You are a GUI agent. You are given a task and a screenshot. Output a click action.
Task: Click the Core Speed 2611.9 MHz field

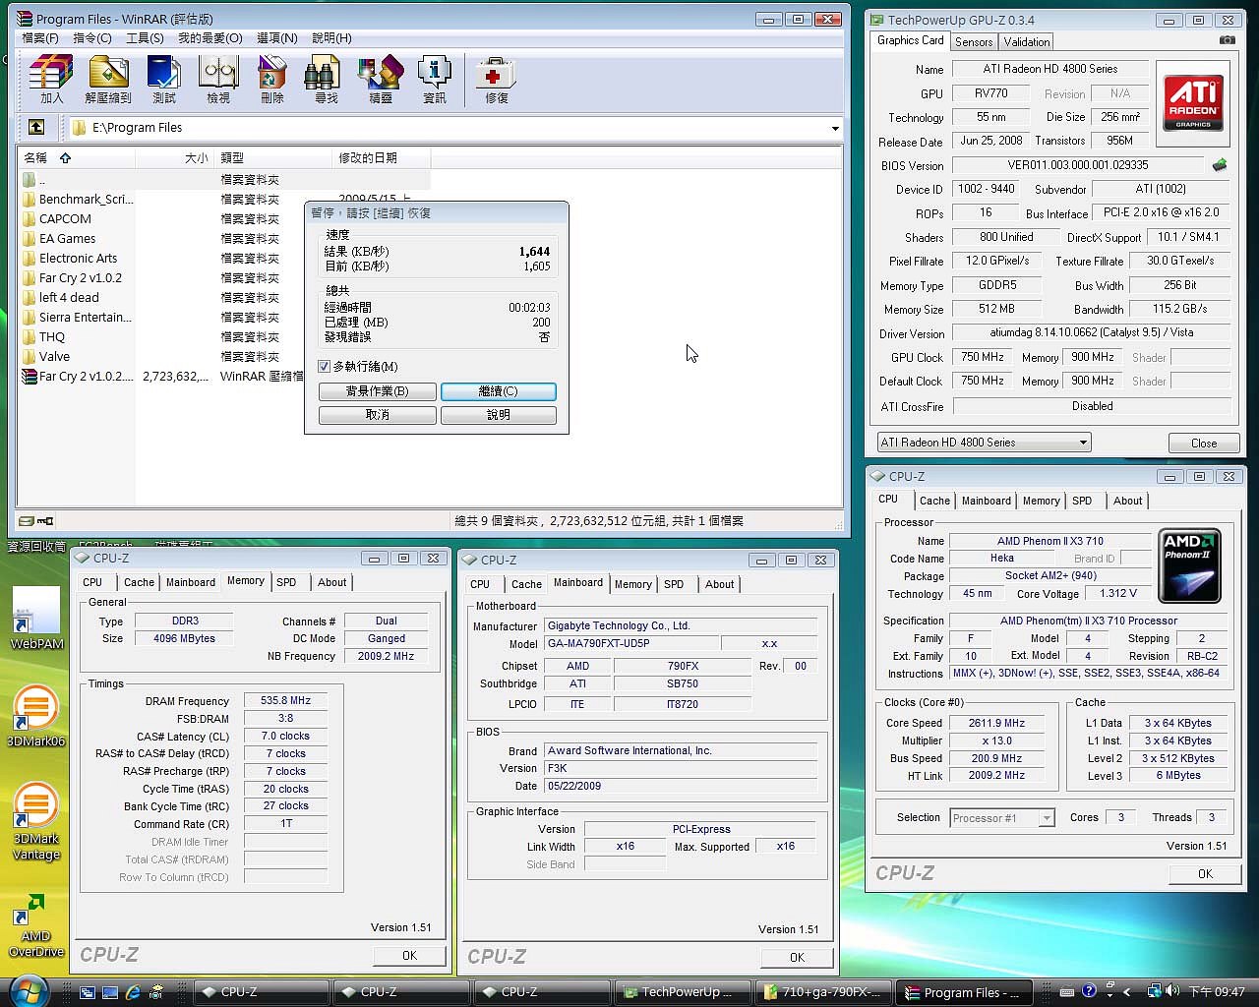(996, 723)
